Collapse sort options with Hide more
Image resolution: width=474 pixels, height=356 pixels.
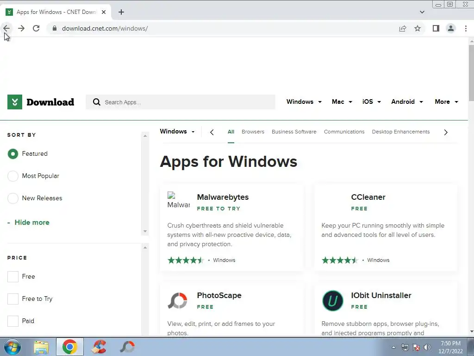pyautogui.click(x=28, y=222)
